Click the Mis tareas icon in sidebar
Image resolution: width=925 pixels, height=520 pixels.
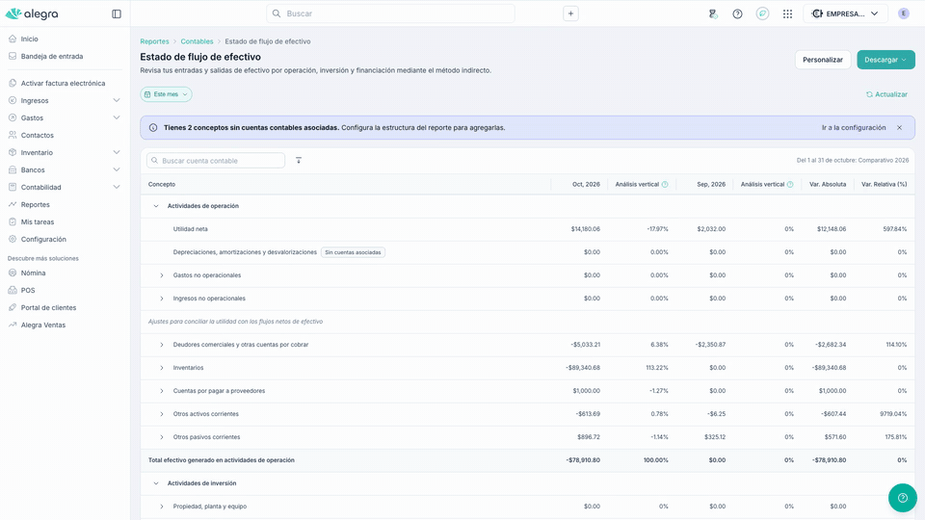coord(13,221)
